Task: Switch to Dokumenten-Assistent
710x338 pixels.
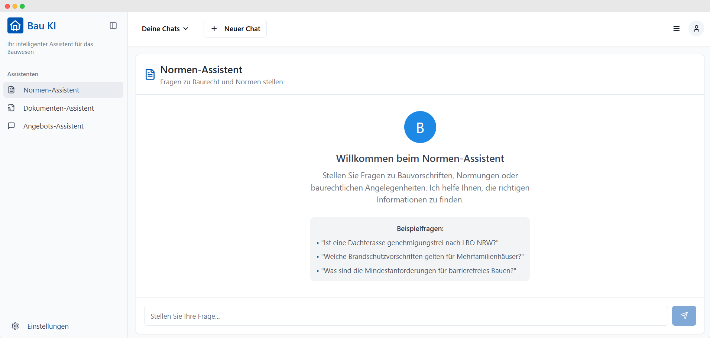Action: coord(59,108)
